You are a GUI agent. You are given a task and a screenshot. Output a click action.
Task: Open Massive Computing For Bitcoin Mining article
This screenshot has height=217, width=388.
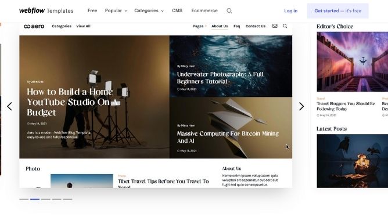(x=228, y=137)
